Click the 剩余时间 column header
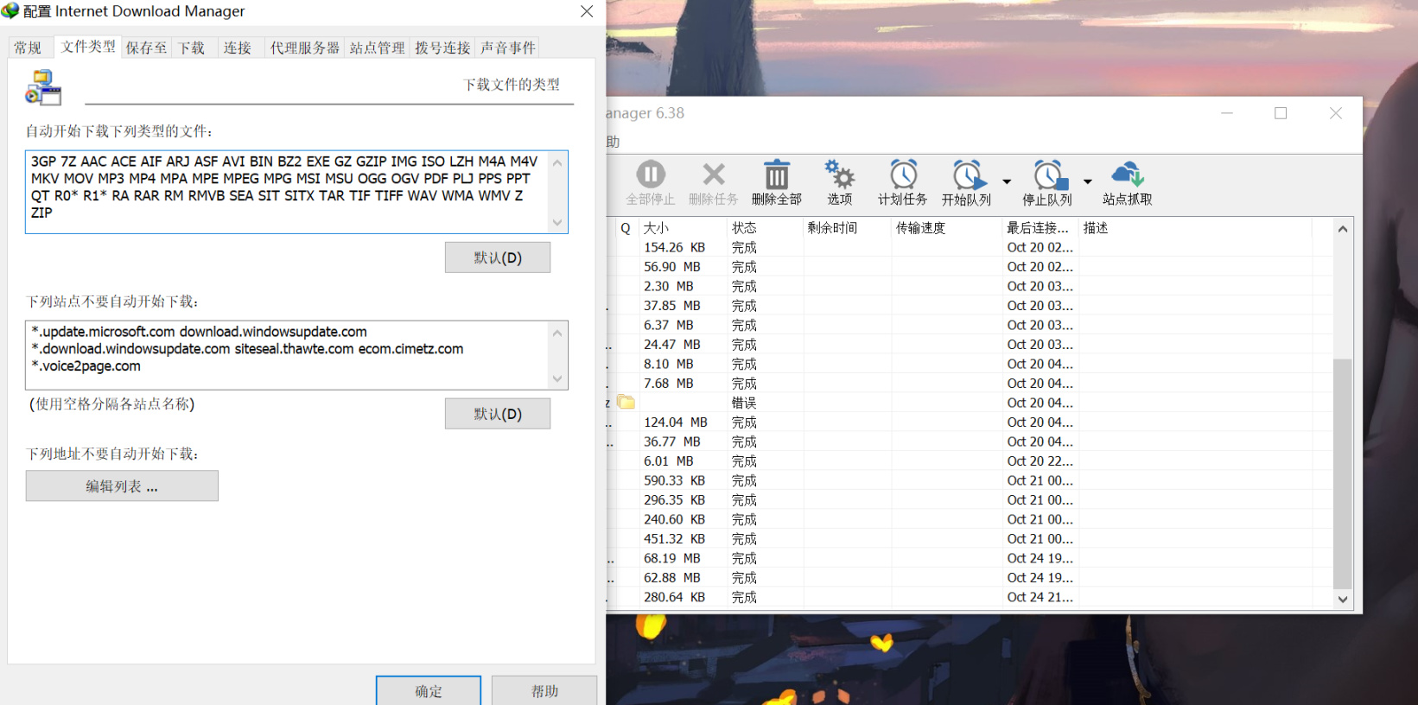 click(x=847, y=228)
